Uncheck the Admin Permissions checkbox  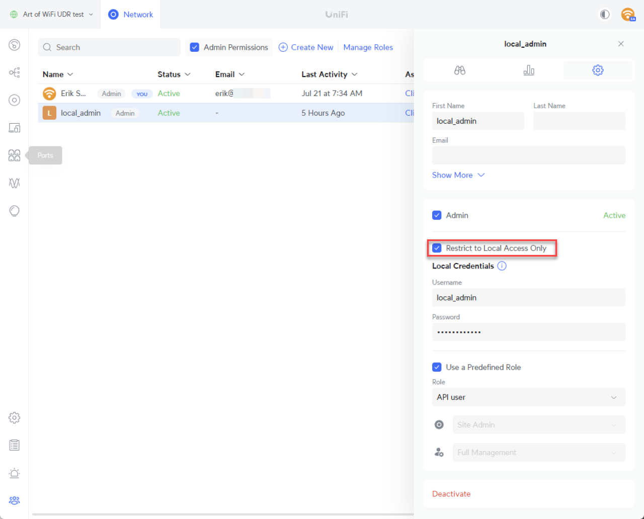pos(195,47)
